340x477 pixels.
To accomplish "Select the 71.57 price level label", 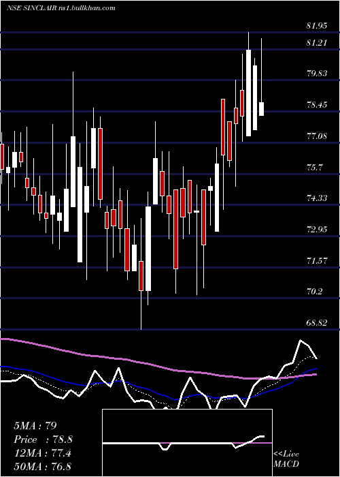I will pos(317,261).
